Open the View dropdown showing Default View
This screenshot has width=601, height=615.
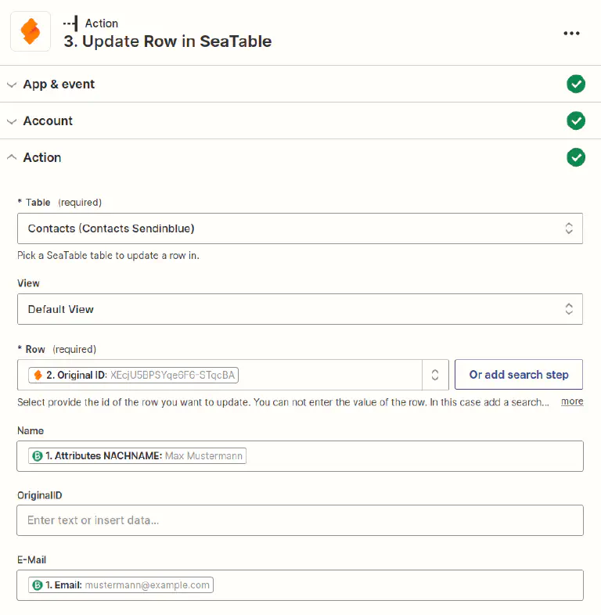(300, 309)
